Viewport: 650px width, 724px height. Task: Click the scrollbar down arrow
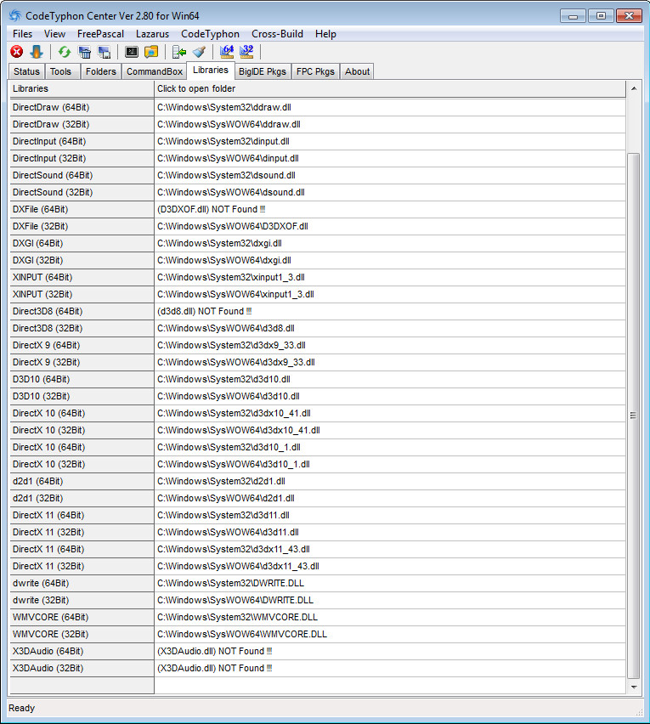click(634, 687)
